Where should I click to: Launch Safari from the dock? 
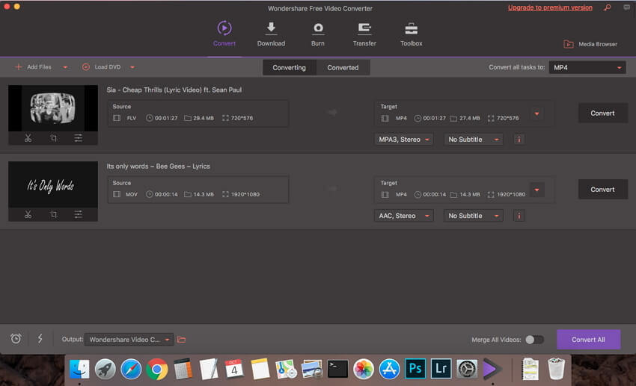click(x=131, y=369)
